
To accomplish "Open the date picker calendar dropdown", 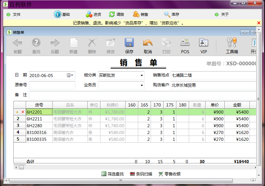I will pyautogui.click(x=70, y=75).
